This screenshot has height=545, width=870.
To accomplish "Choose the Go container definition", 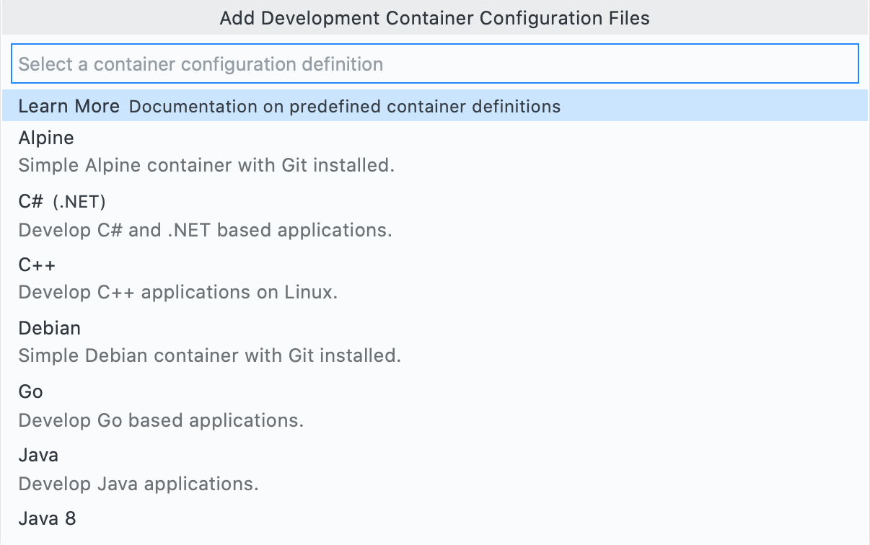I will tap(30, 391).
